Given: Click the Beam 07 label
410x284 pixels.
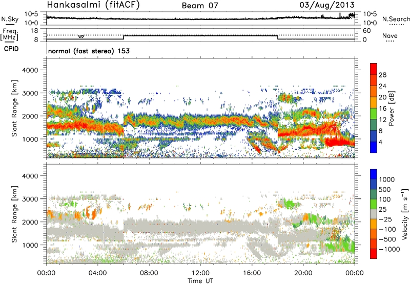Looking at the screenshot, I should [200, 6].
